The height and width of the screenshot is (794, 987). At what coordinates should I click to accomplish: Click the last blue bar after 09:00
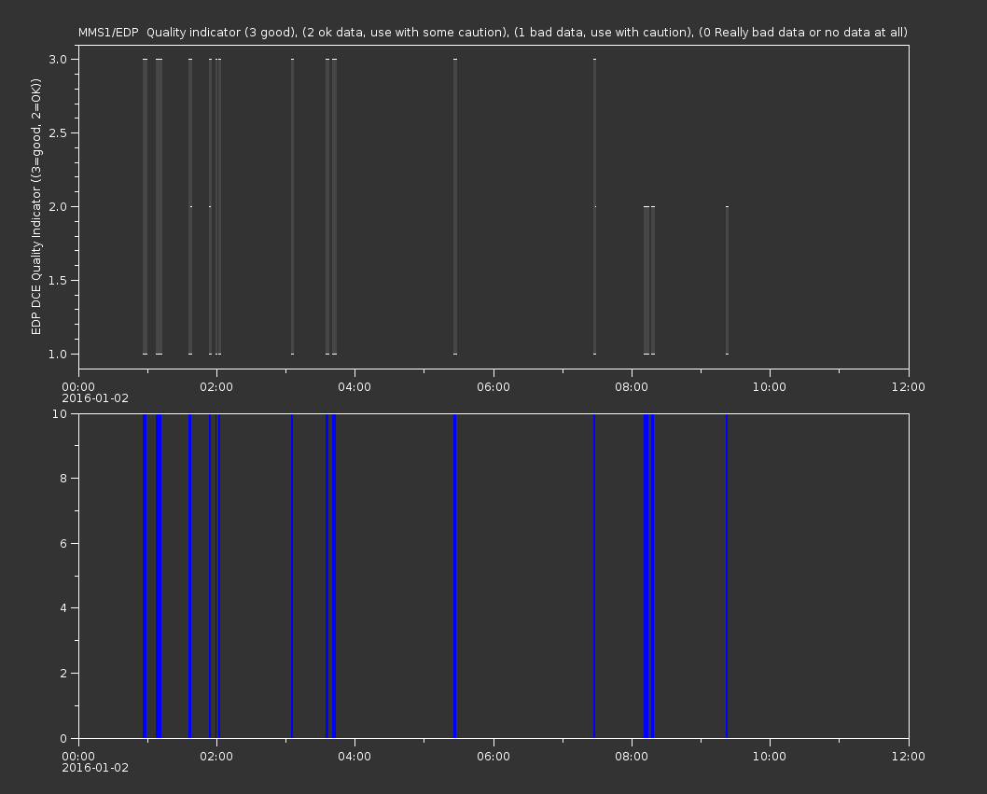(727, 576)
